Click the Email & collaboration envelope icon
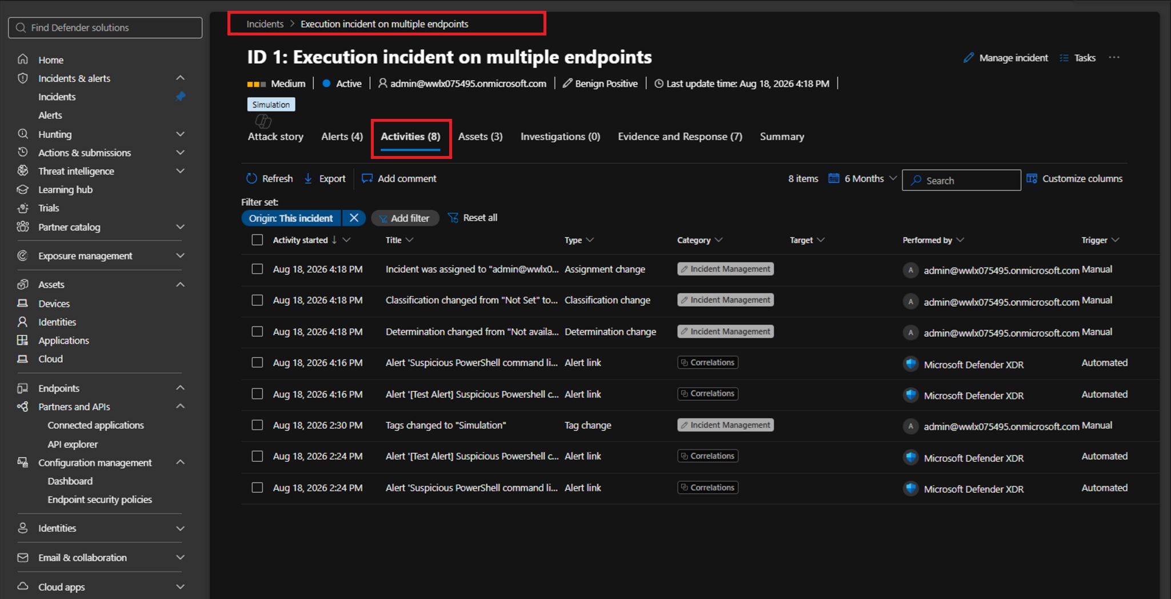Image resolution: width=1171 pixels, height=599 pixels. pos(23,557)
